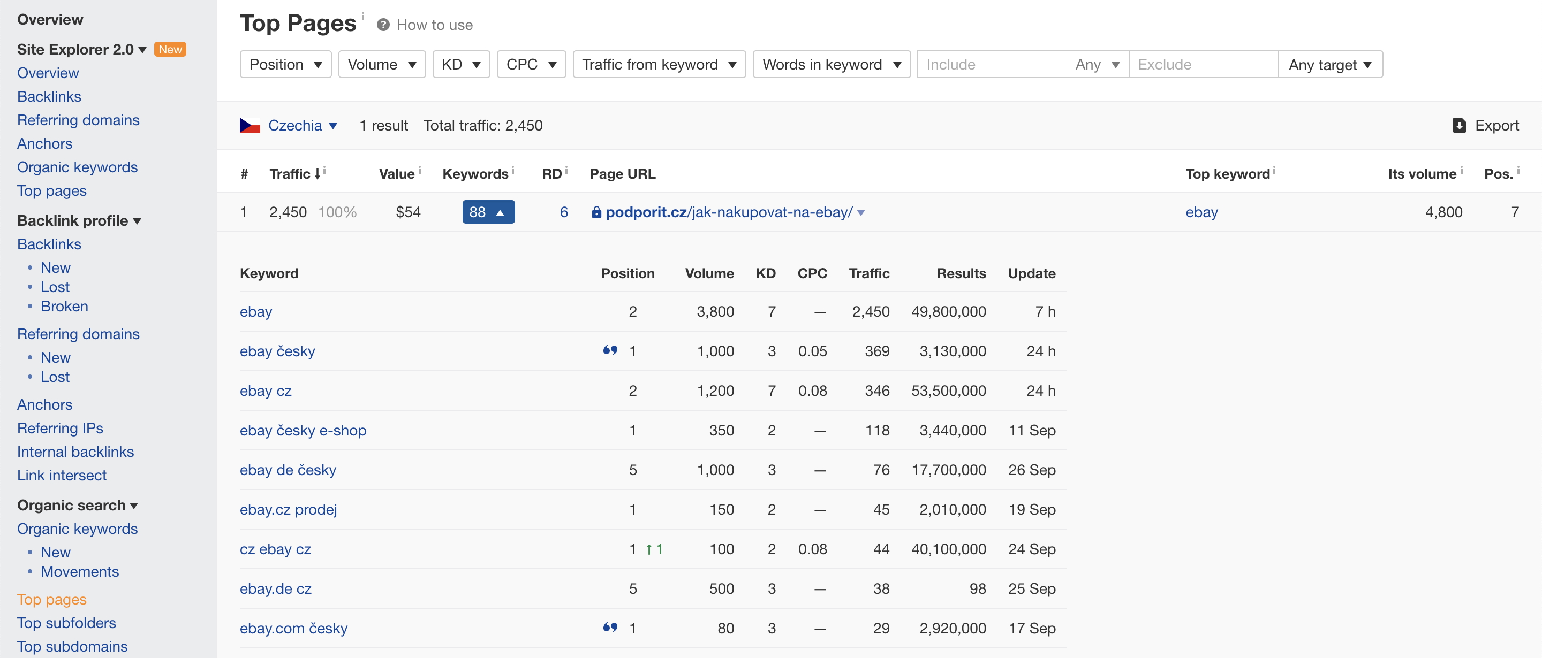Open the ebay.de cz keyword
Image resolution: width=1542 pixels, height=658 pixels.
[275, 588]
